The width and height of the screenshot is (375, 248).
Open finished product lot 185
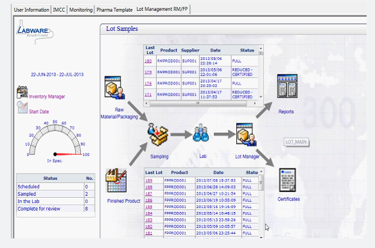click(149, 207)
